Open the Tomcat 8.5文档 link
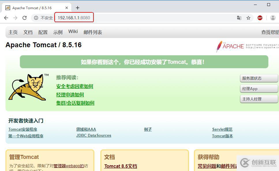Viewport: 279px width, 171px height. coord(121,166)
